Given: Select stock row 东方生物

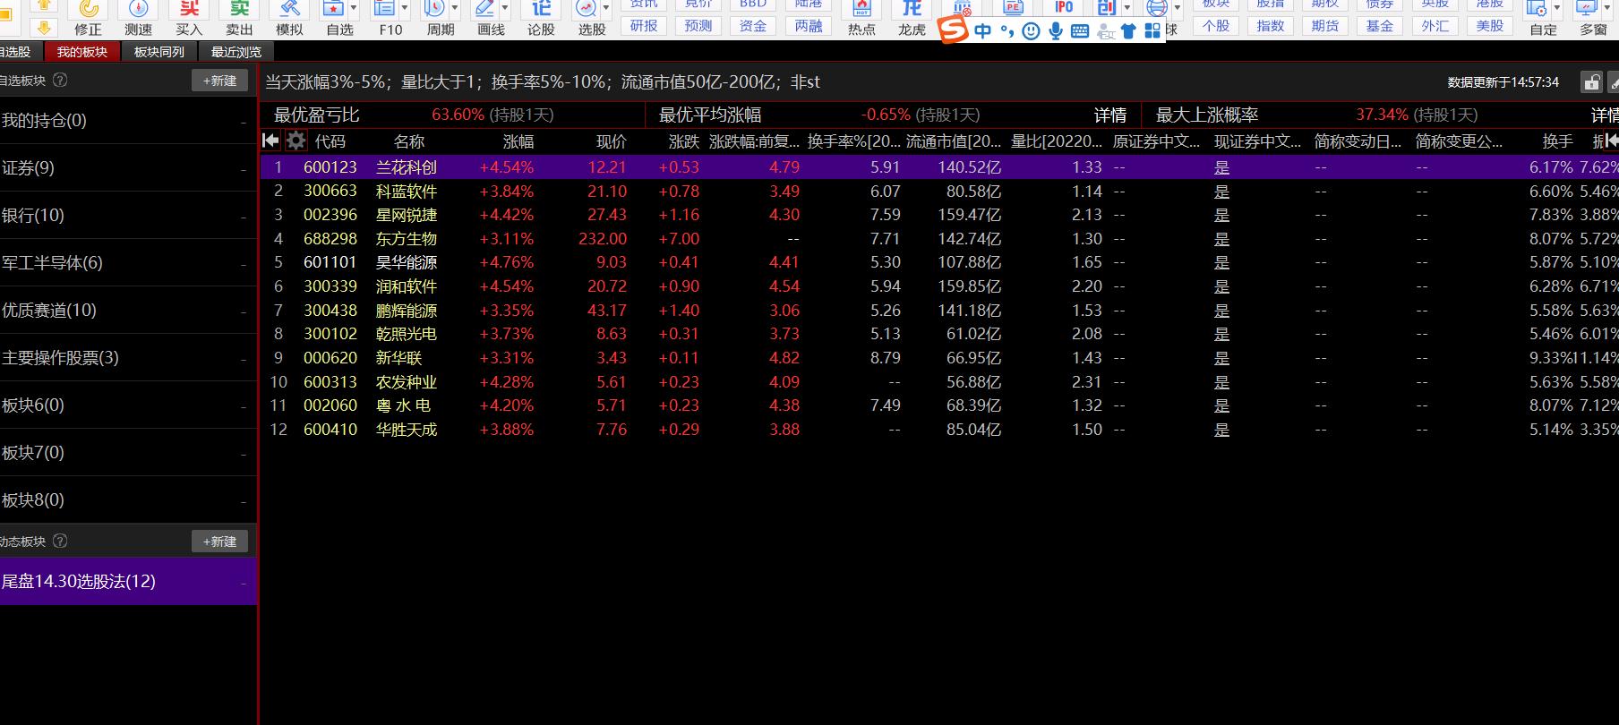Looking at the screenshot, I should coord(939,239).
